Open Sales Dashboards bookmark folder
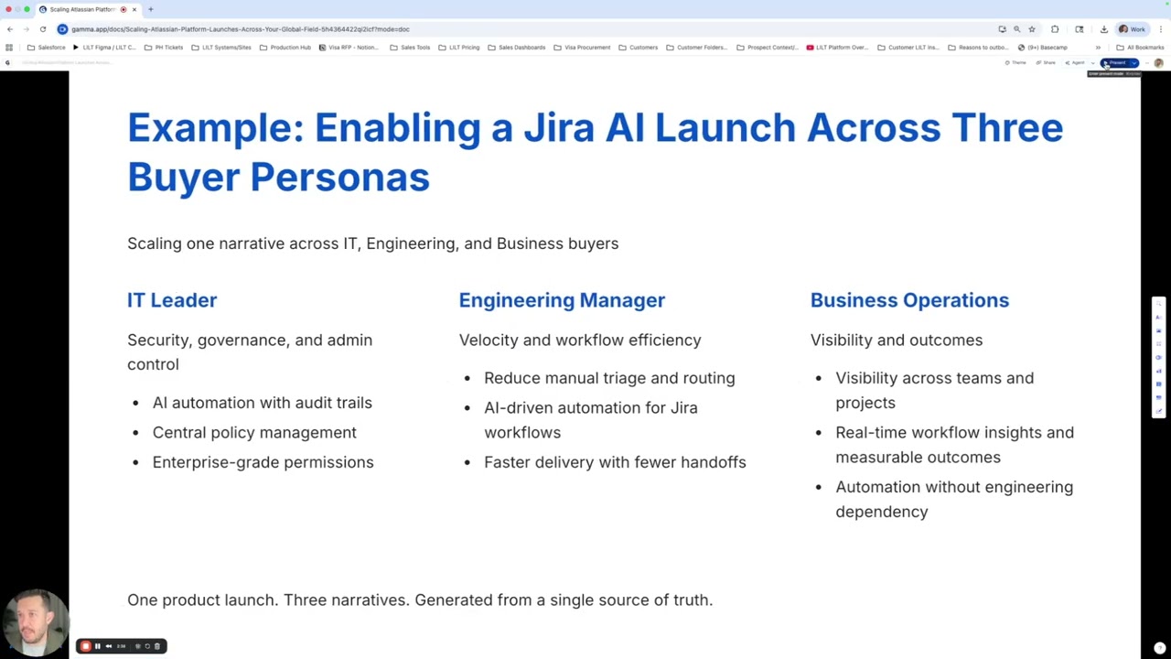This screenshot has width=1171, height=659. [517, 48]
